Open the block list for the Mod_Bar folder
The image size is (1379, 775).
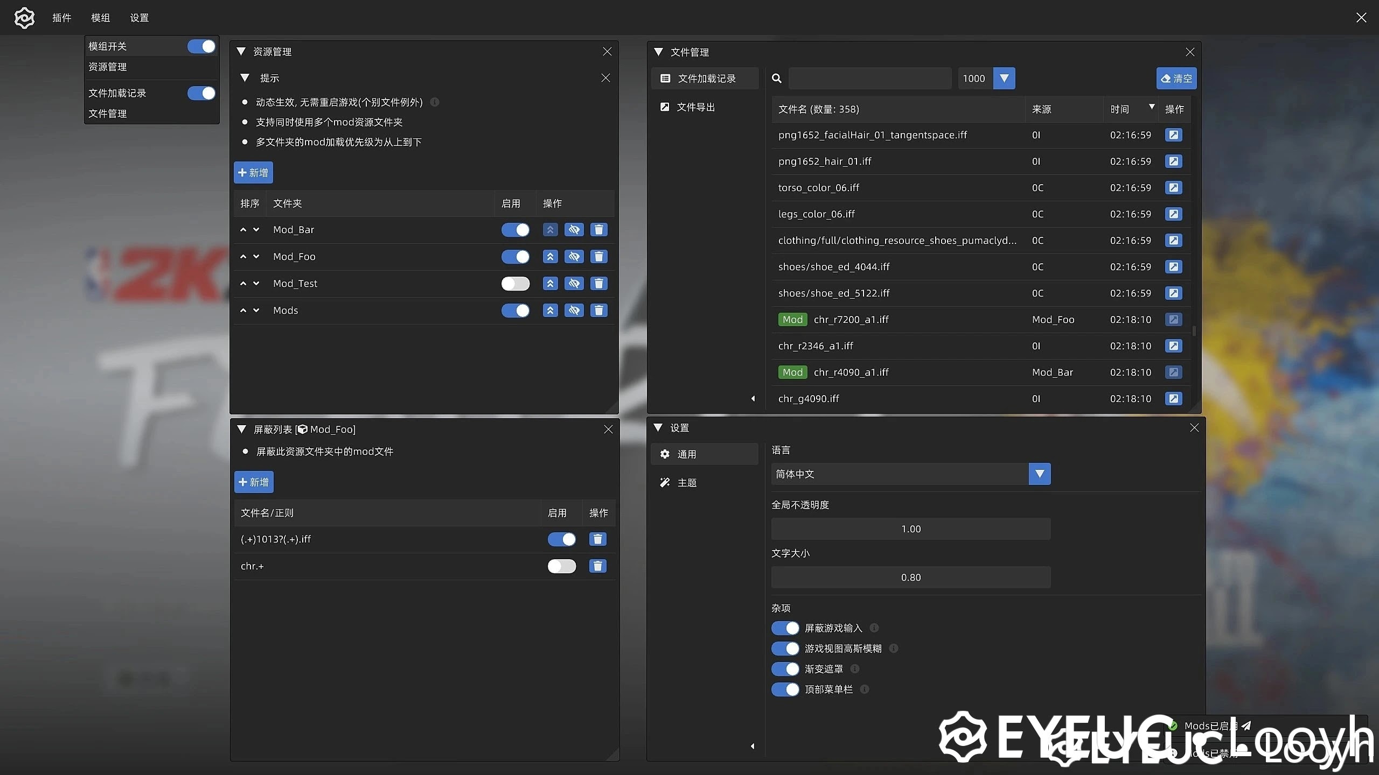click(574, 230)
